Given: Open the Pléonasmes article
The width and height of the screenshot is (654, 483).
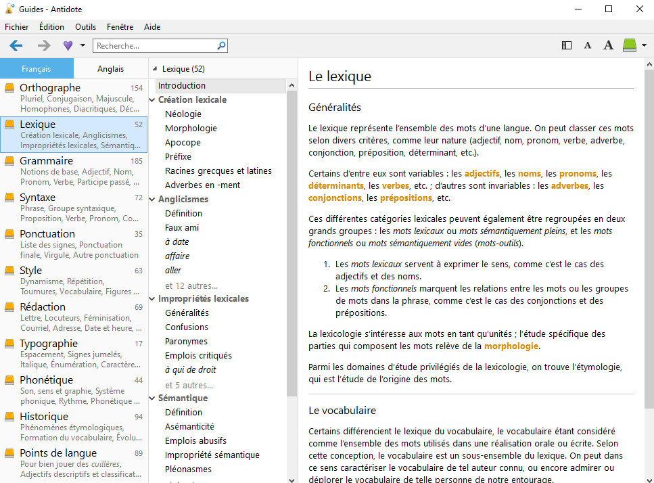Looking at the screenshot, I should click(x=188, y=469).
